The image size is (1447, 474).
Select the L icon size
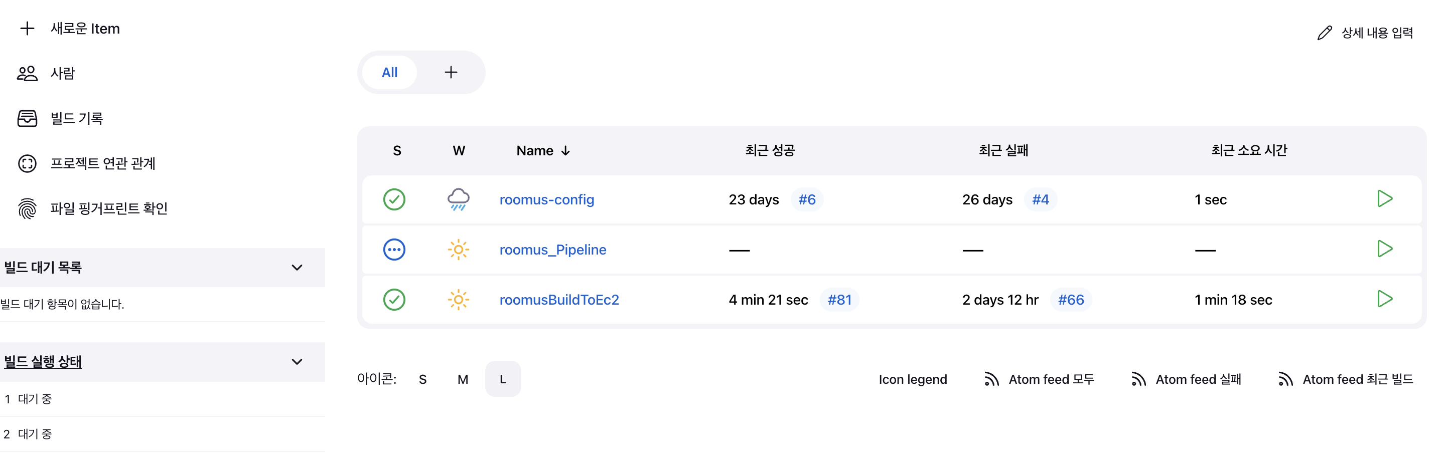[502, 379]
